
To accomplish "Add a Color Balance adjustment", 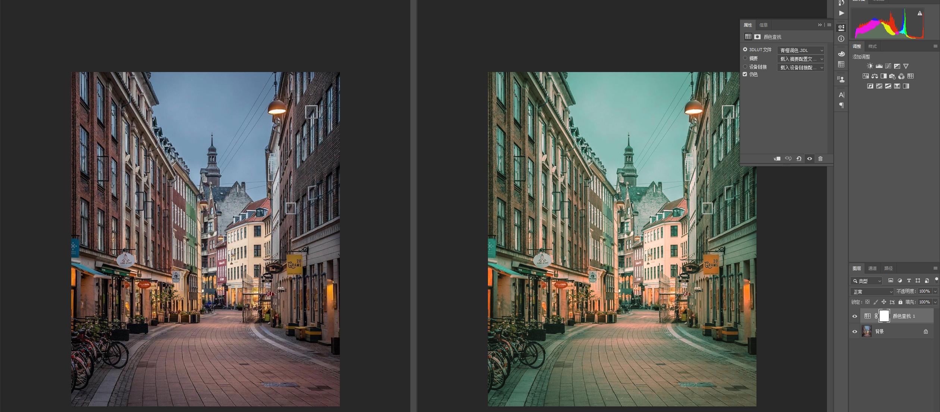I will pyautogui.click(x=875, y=76).
